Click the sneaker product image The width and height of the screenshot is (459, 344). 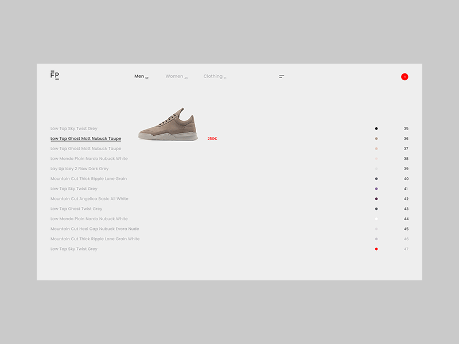tap(170, 122)
